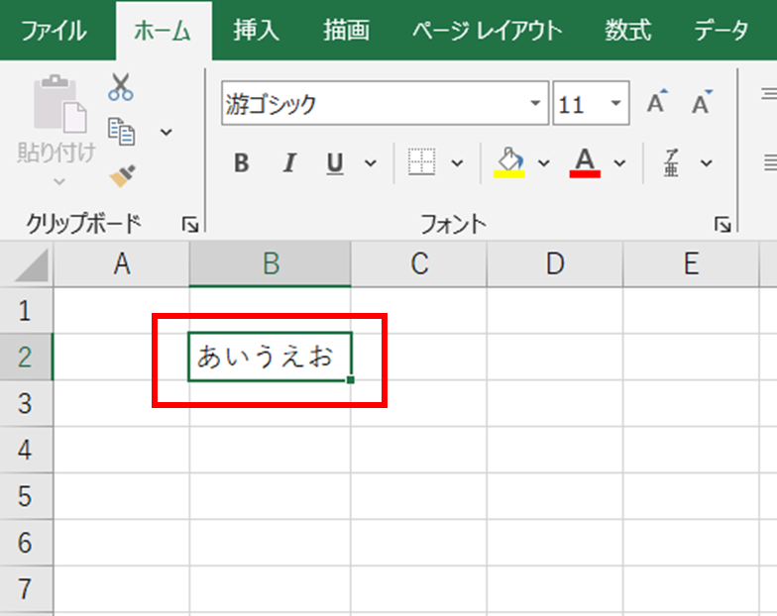Open the 游ゴシック font name dropdown
The height and width of the screenshot is (616, 777).
536,104
